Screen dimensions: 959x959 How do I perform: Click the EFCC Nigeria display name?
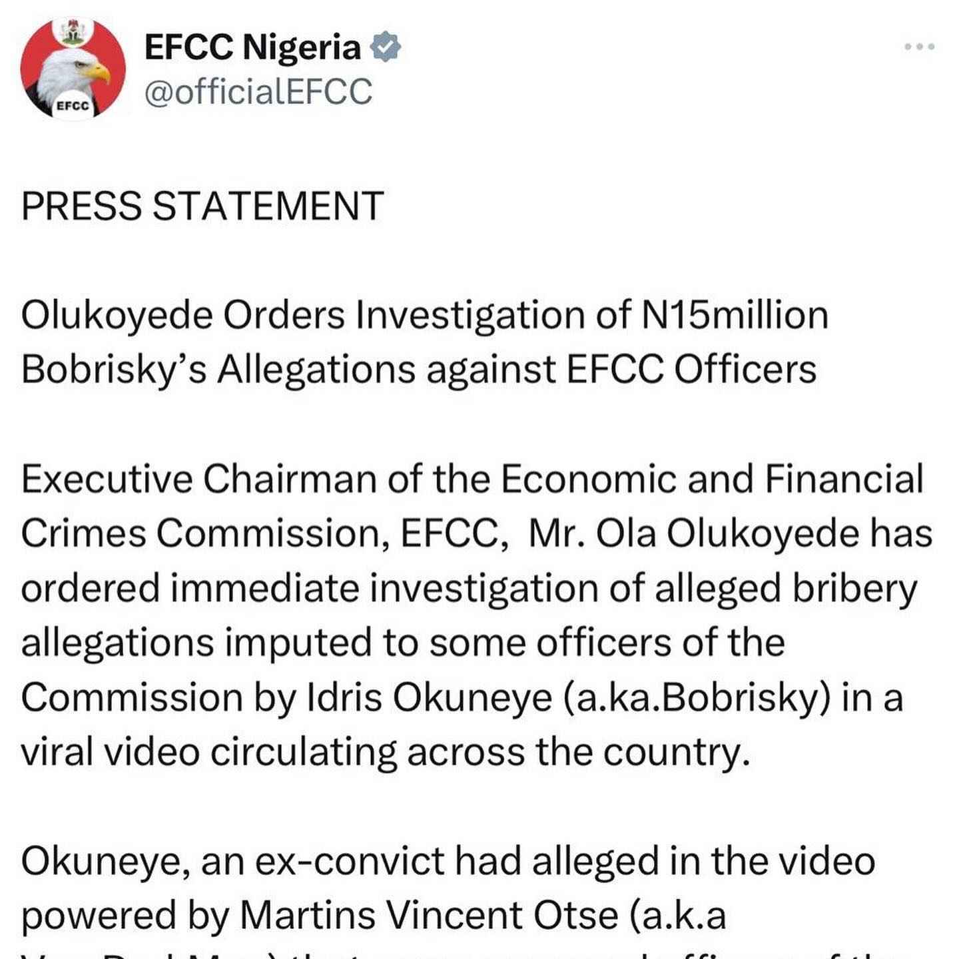click(252, 47)
